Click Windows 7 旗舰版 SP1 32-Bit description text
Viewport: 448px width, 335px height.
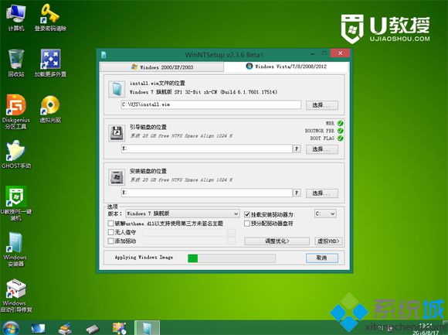click(x=203, y=92)
